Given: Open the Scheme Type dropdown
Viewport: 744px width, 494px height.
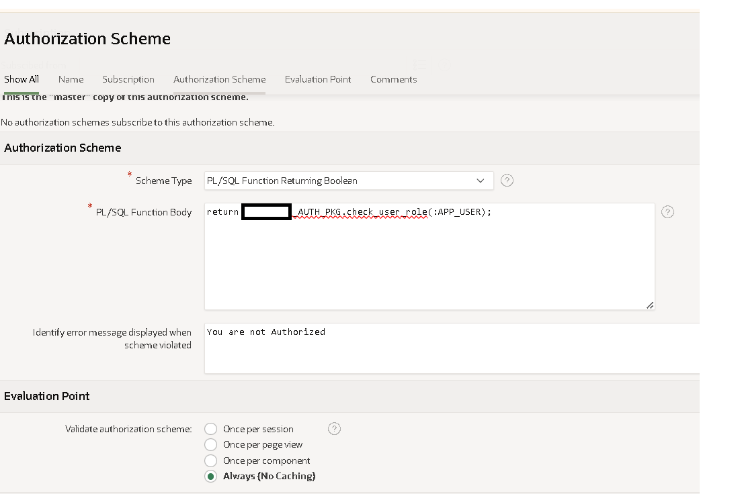Looking at the screenshot, I should (481, 181).
